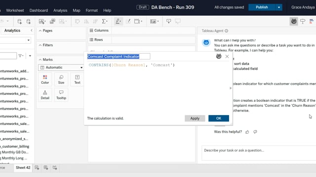Image resolution: width=316 pixels, height=177 pixels.
Task: Click the Apply button
Action: coord(195,118)
